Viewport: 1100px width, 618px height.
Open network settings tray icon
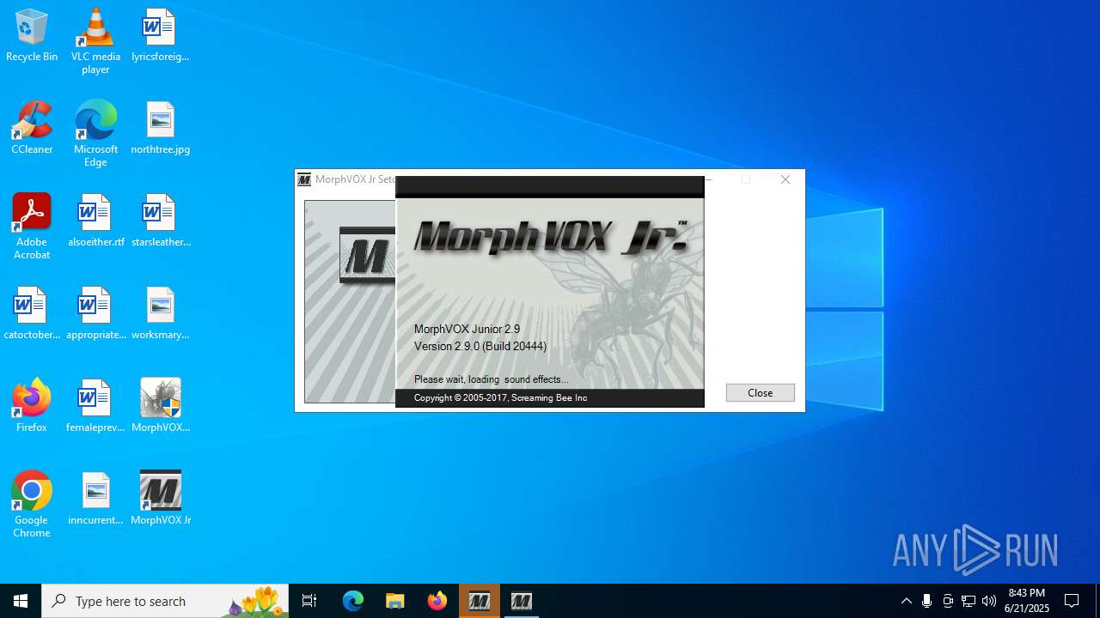tap(969, 601)
